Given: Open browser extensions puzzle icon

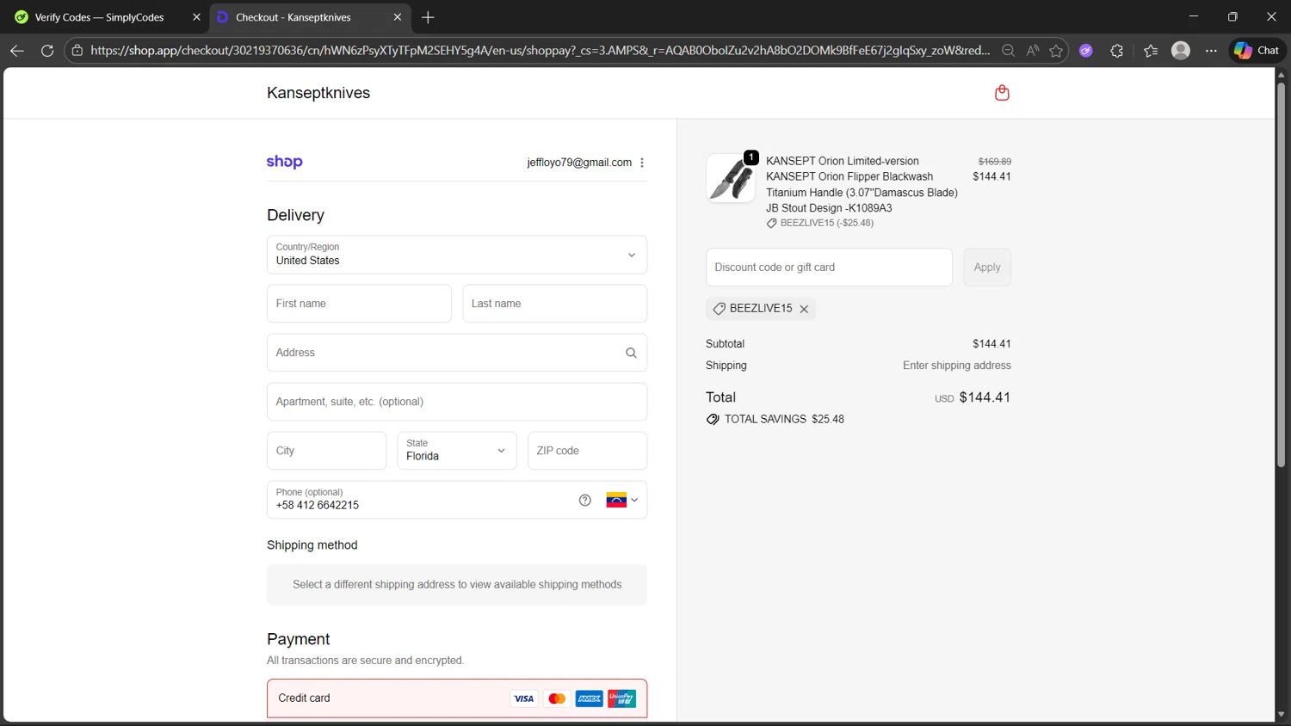Looking at the screenshot, I should (1117, 51).
